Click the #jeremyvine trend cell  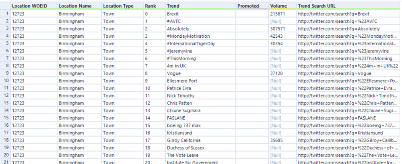(200, 51)
